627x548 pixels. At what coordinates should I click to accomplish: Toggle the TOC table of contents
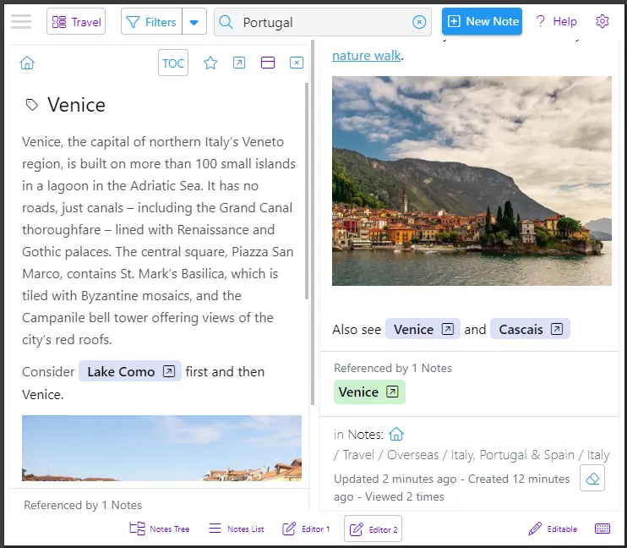click(173, 63)
